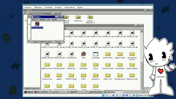Select the Win95_15.cab file icon
The image size is (176, 99).
click(x=120, y=33)
